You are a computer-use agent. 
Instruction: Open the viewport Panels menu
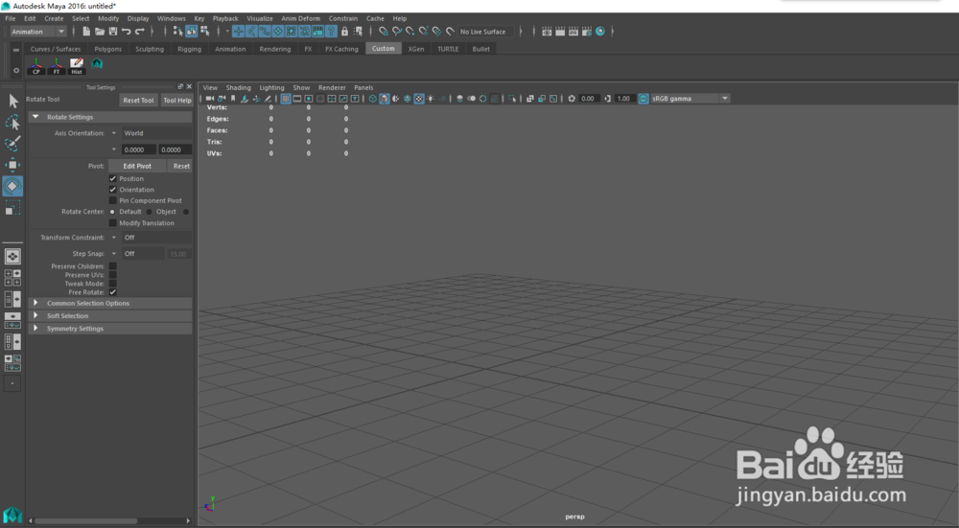point(363,87)
